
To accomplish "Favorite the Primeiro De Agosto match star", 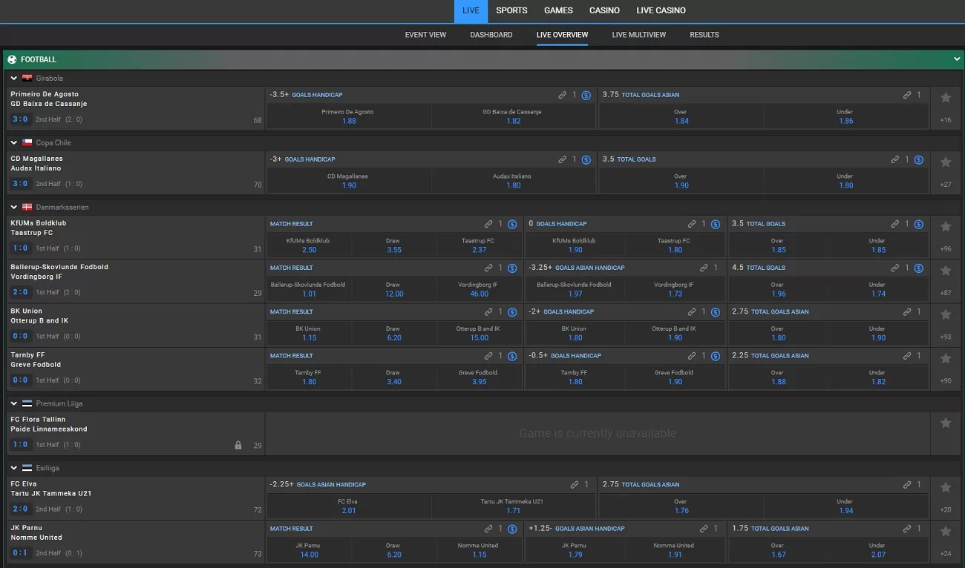I will click(x=945, y=97).
